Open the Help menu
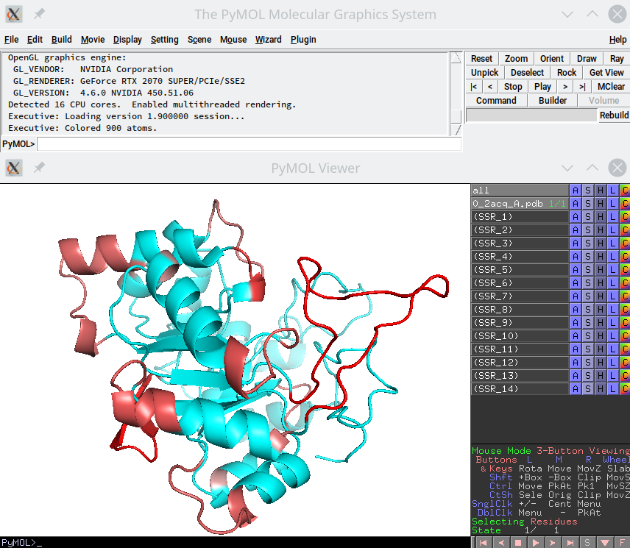 tap(617, 39)
